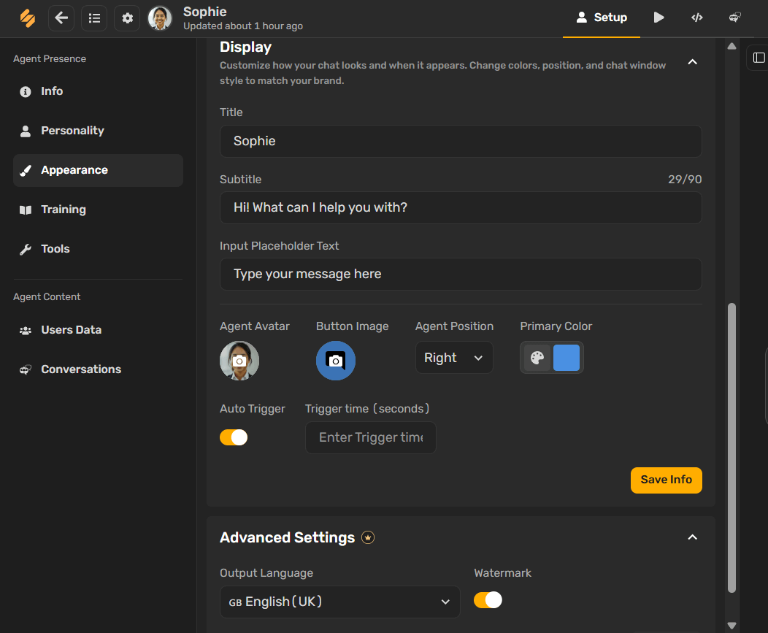
Task: Click the vertical scrollbar thumb
Action: pyautogui.click(x=731, y=448)
